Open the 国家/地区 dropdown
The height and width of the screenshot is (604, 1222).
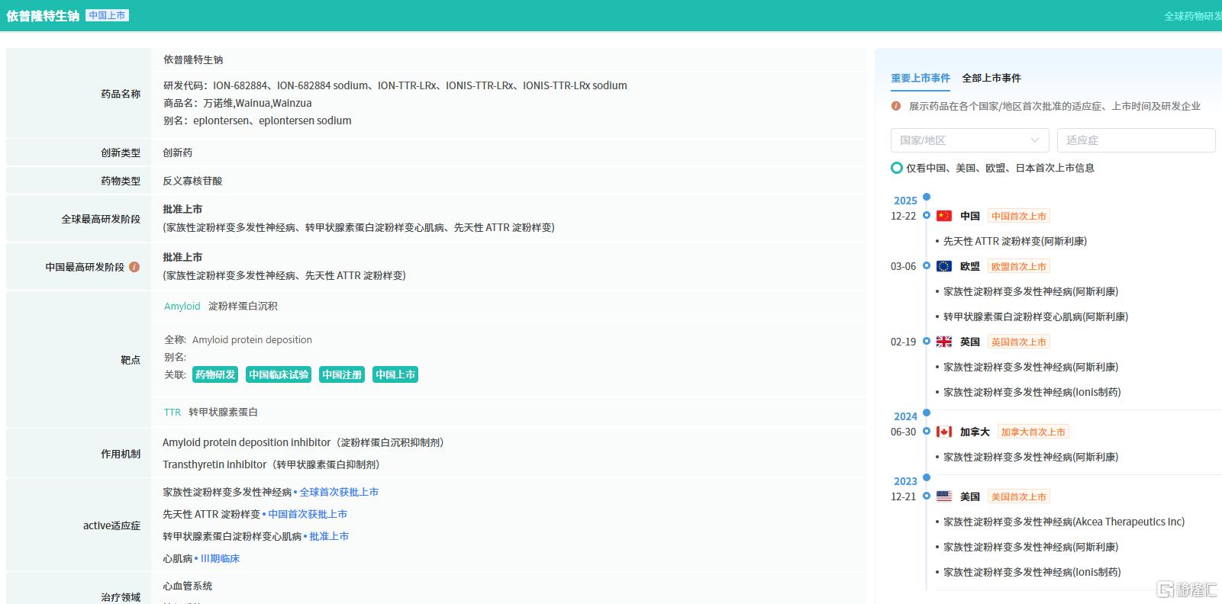point(969,140)
